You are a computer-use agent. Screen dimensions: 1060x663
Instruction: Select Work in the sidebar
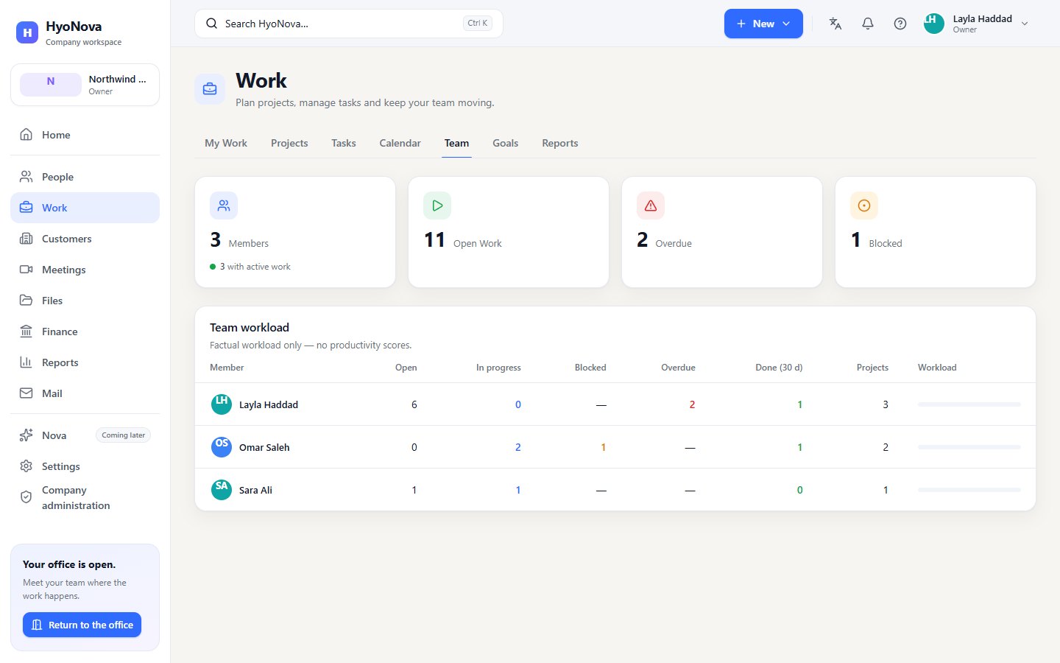(85, 208)
